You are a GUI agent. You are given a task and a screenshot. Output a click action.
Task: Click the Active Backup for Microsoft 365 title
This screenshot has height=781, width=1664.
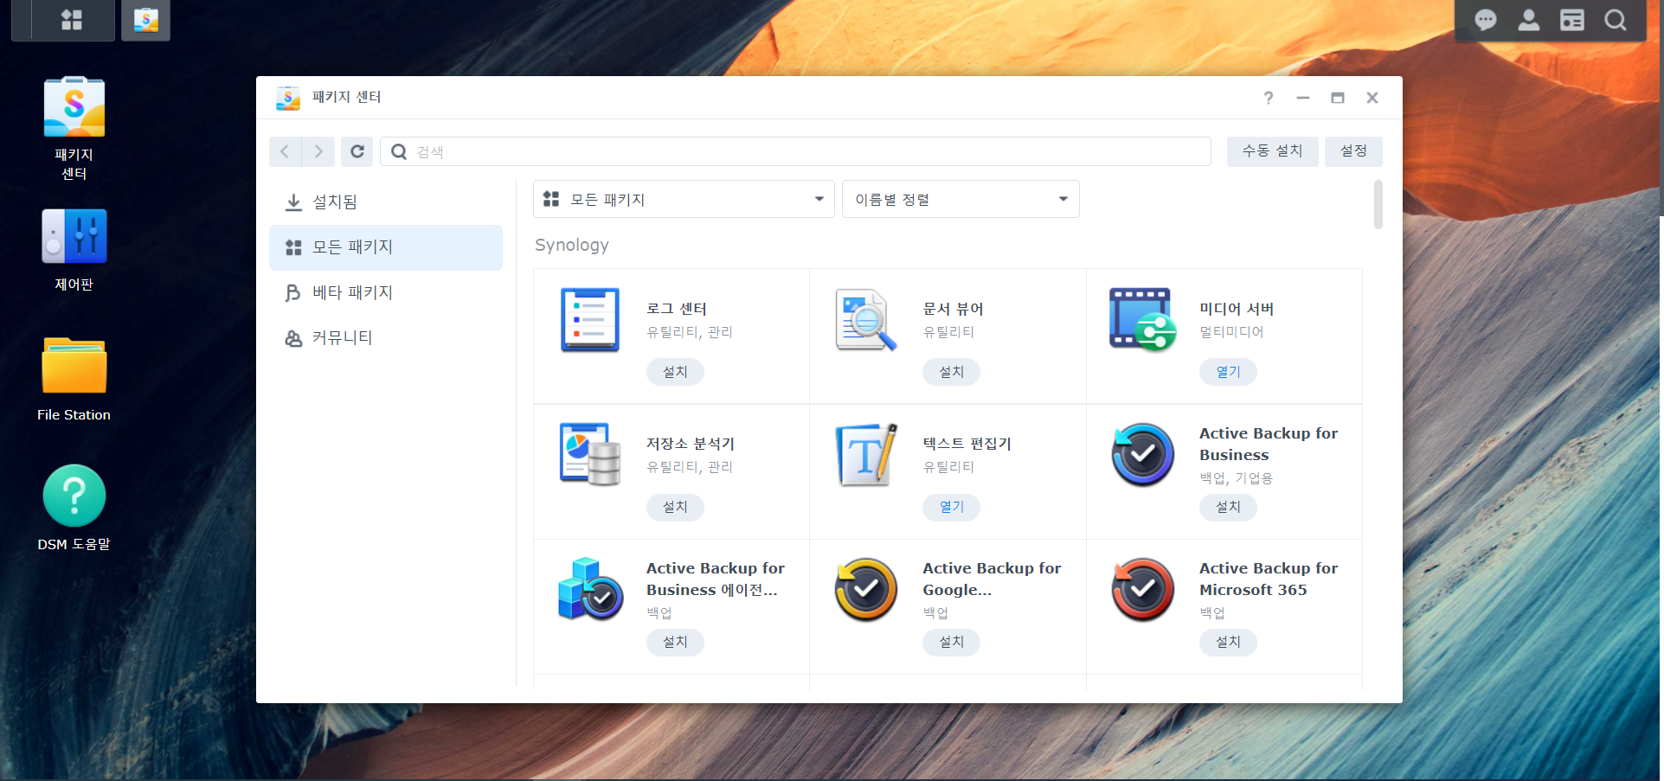coord(1269,579)
